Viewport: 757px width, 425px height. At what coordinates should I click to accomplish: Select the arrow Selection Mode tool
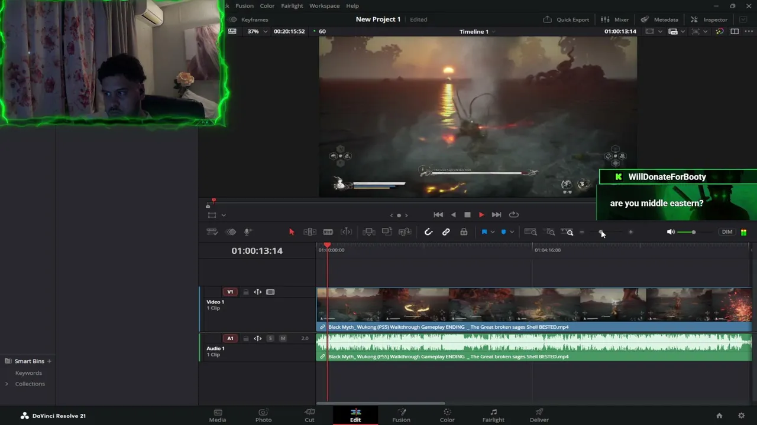point(292,232)
